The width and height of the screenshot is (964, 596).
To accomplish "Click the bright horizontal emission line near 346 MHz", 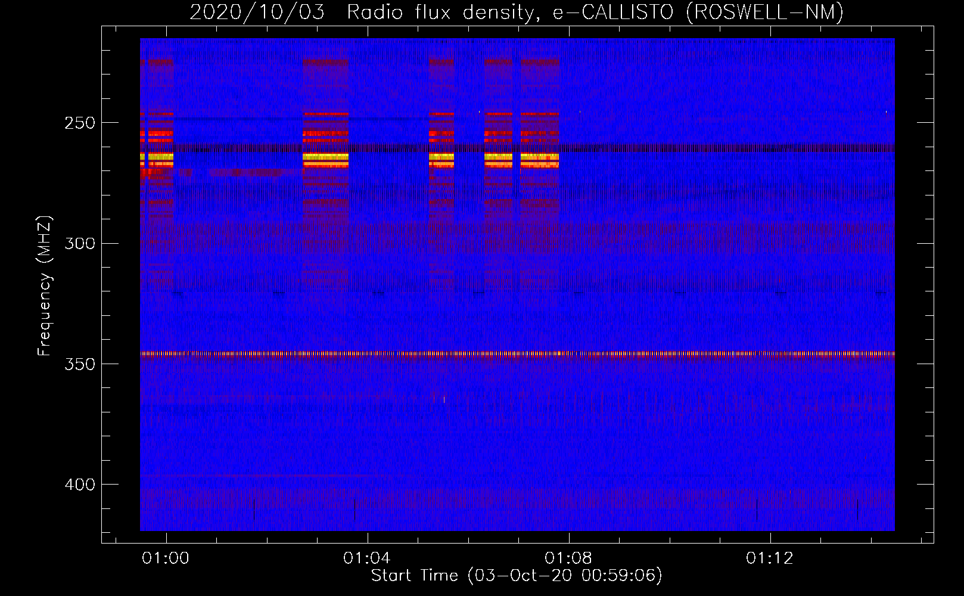I will point(517,353).
